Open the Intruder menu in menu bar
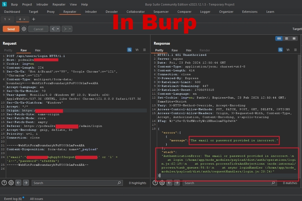 (x=43, y=4)
